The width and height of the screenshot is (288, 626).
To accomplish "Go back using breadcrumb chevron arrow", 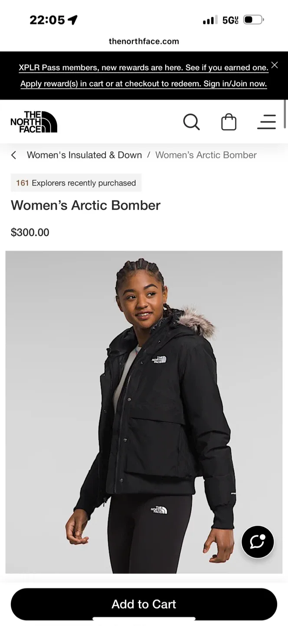I will pyautogui.click(x=14, y=155).
